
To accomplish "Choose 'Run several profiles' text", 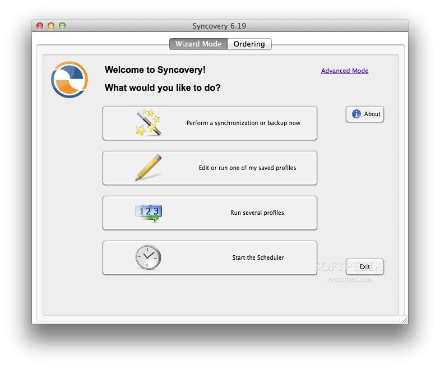I will (257, 213).
